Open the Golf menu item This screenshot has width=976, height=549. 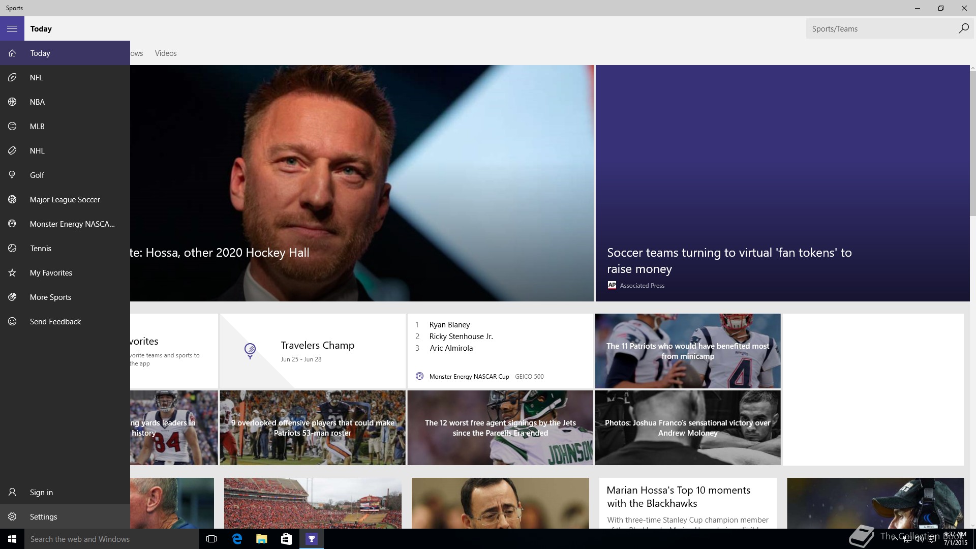pos(65,175)
